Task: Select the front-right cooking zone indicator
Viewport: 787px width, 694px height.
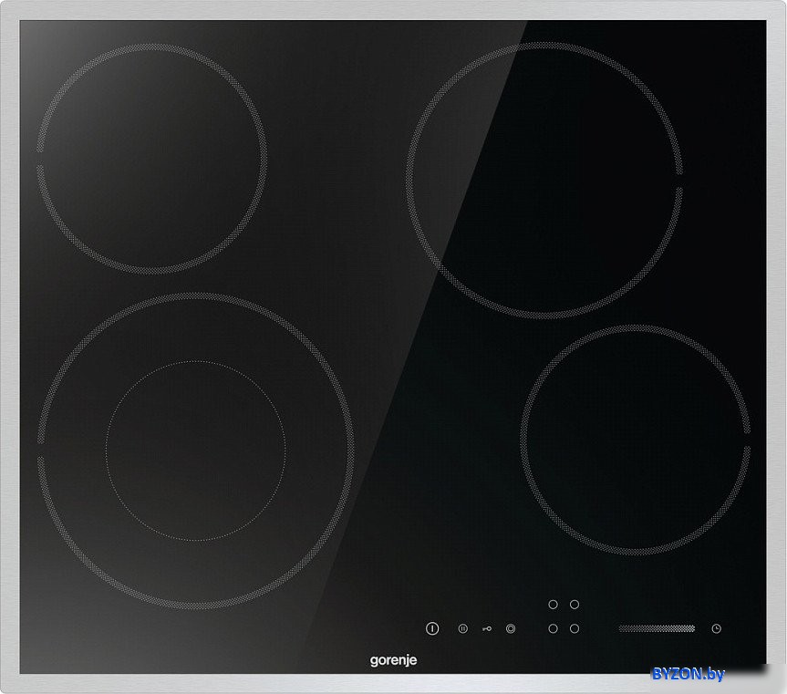Action: (x=575, y=628)
